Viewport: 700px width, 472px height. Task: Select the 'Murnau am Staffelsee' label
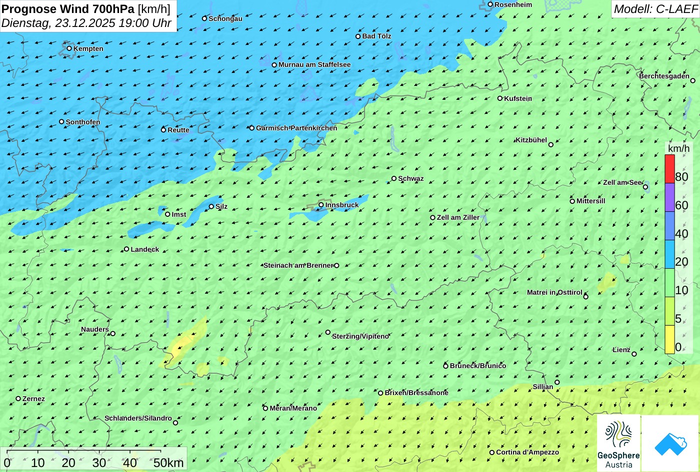(x=314, y=64)
